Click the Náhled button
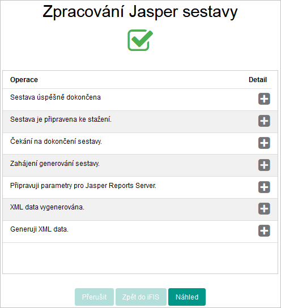This screenshot has height=308, width=281. (x=187, y=297)
